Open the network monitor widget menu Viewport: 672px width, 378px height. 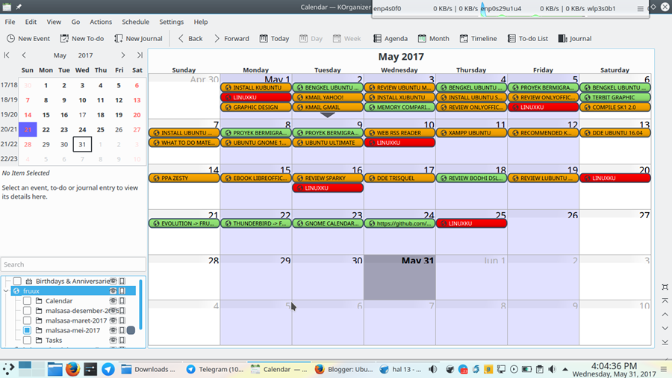(x=641, y=8)
